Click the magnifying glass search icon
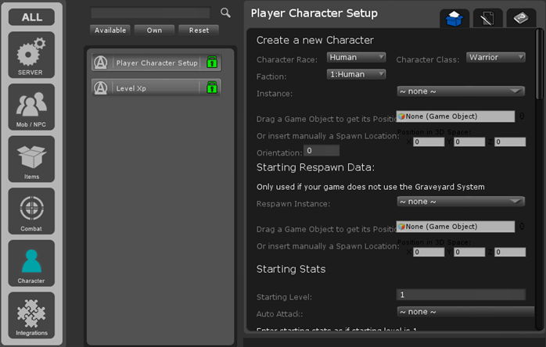Image resolution: width=546 pixels, height=347 pixels. (225, 13)
